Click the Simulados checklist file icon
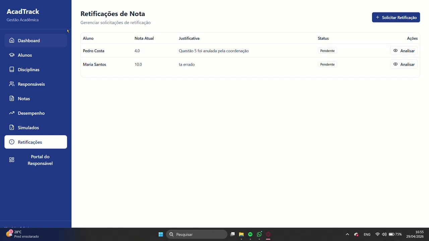Viewport: 429px width, 241px height. click(12, 128)
